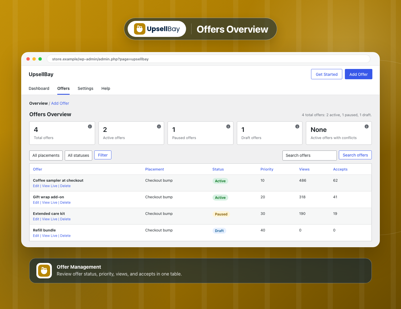Click the blue Add Offer button
401x309 pixels.
pyautogui.click(x=358, y=74)
